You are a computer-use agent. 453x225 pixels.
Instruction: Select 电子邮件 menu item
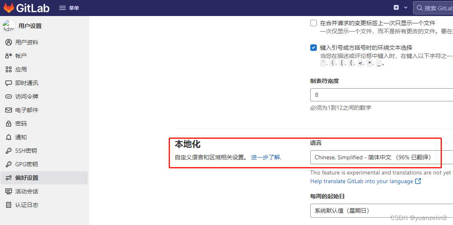click(x=44, y=110)
